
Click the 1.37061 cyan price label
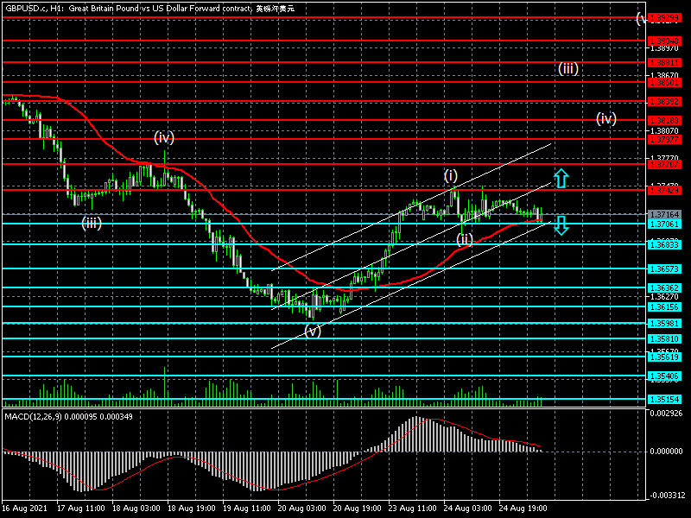coord(664,224)
